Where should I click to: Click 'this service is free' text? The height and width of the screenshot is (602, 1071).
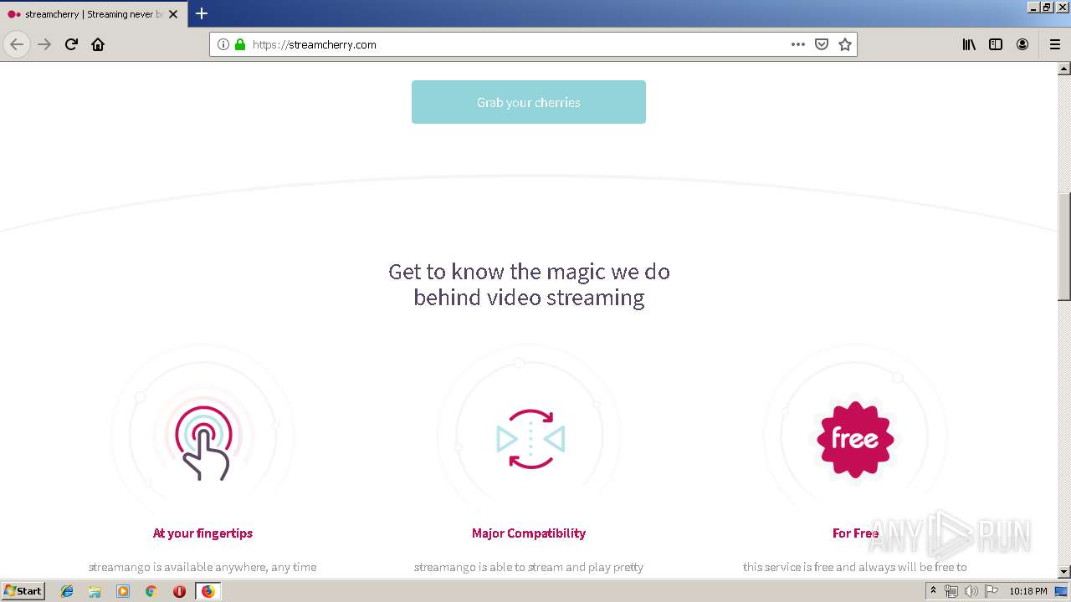[x=855, y=567]
